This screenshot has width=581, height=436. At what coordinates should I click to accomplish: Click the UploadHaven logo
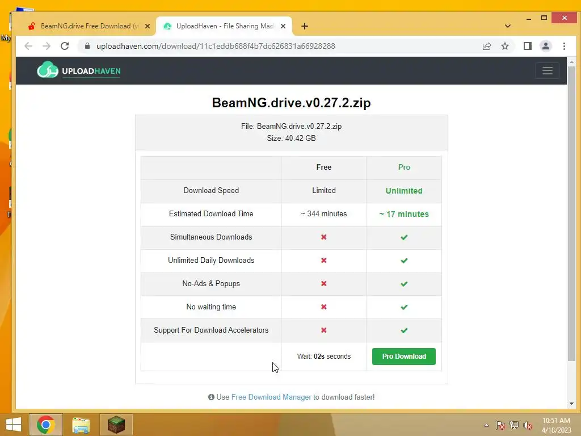(x=78, y=70)
